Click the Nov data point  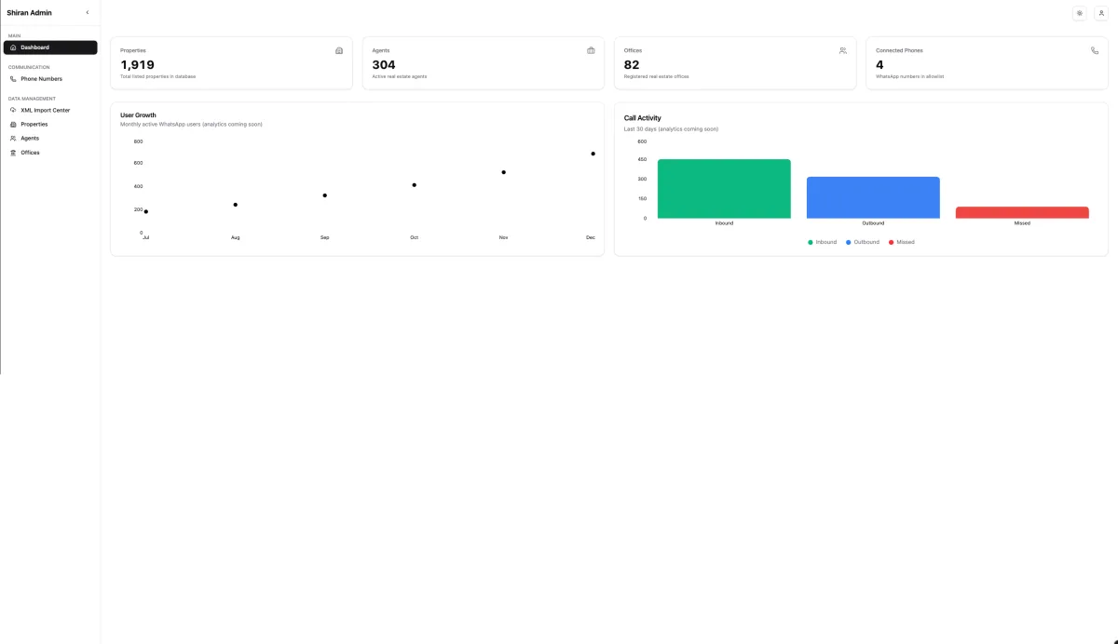point(504,172)
